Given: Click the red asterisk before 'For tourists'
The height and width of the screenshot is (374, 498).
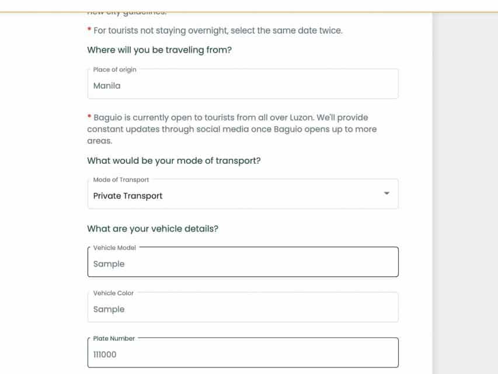Looking at the screenshot, I should pyautogui.click(x=89, y=30).
